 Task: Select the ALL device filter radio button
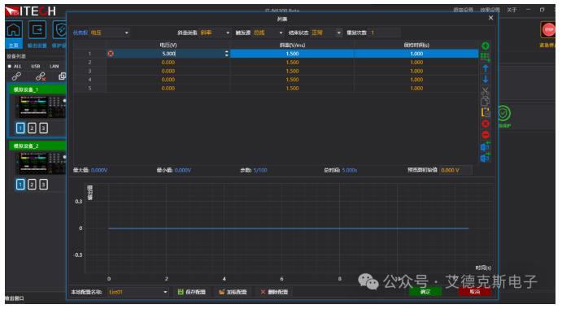click(10, 67)
